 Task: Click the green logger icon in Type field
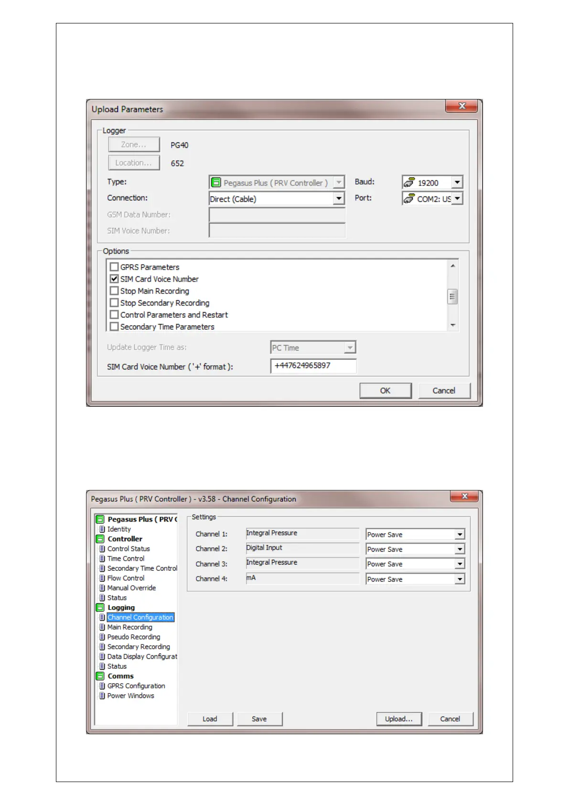tap(216, 183)
